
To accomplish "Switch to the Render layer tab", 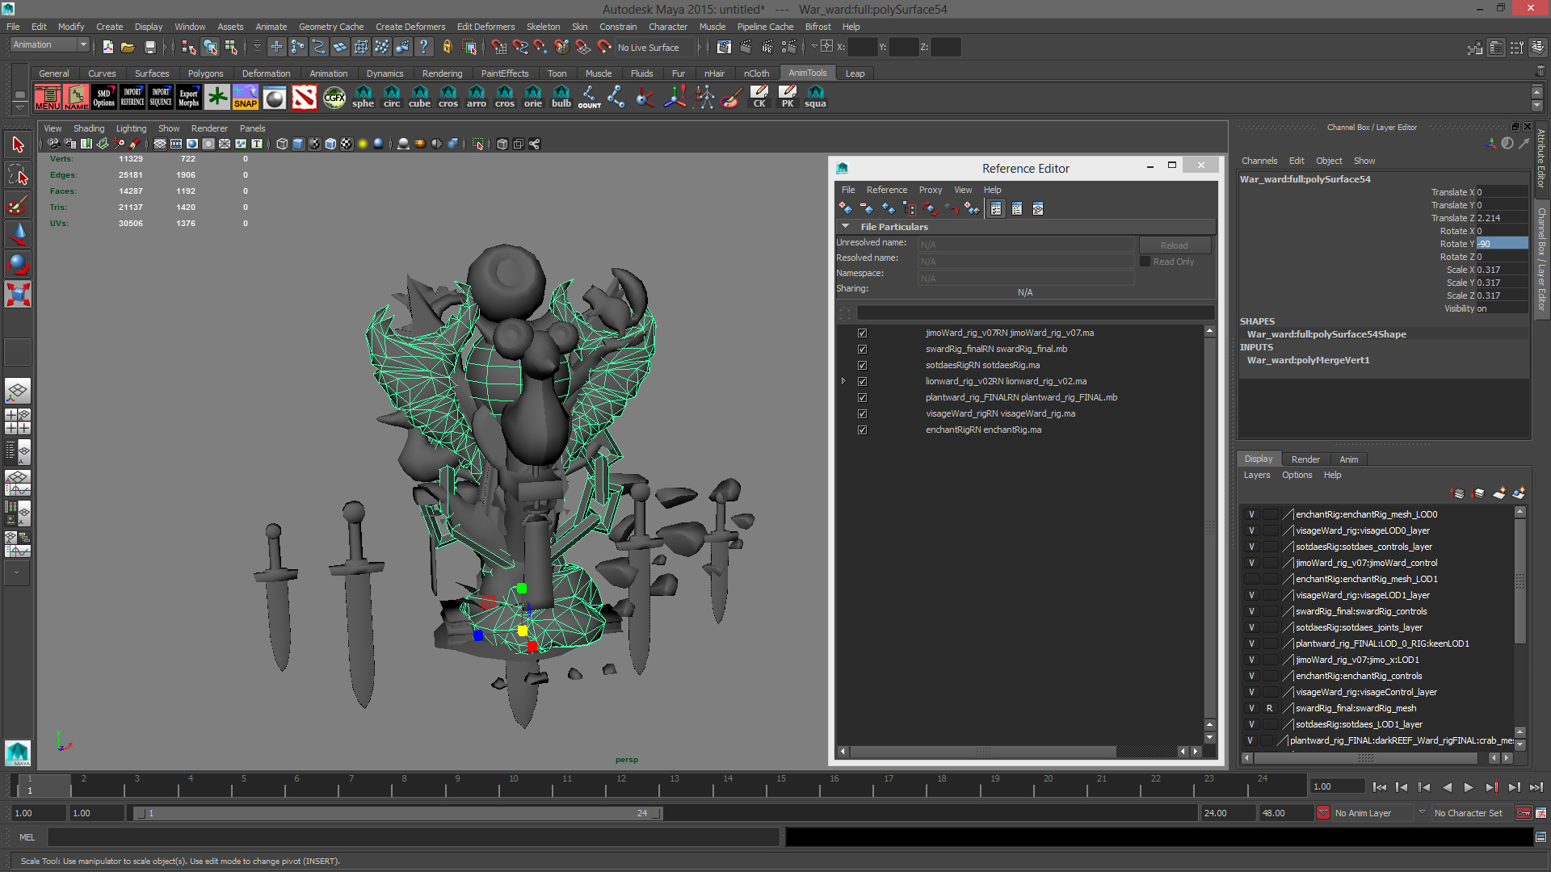I will [x=1305, y=459].
